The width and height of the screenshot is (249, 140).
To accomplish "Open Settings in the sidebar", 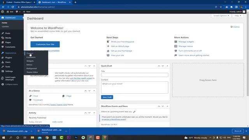I will tap(9, 71).
